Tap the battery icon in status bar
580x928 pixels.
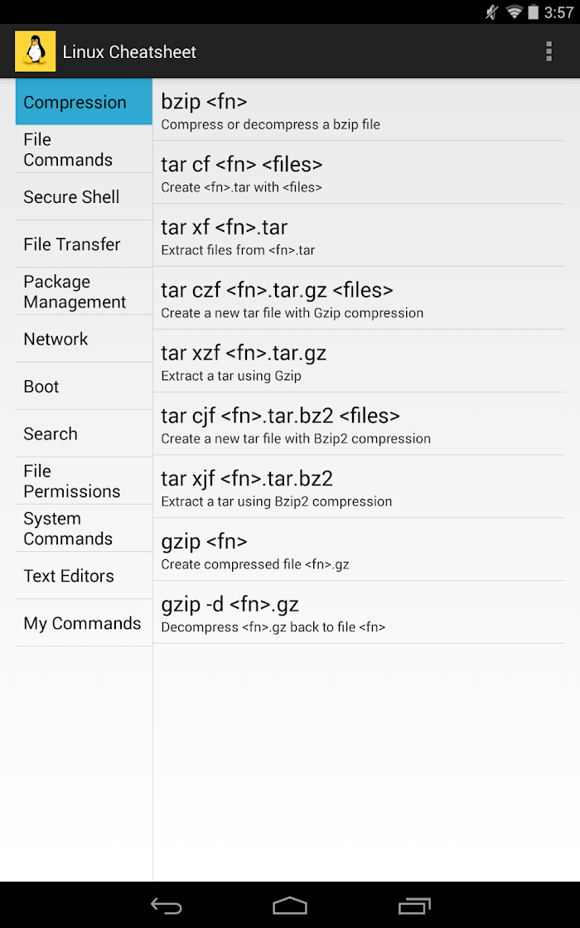click(534, 12)
